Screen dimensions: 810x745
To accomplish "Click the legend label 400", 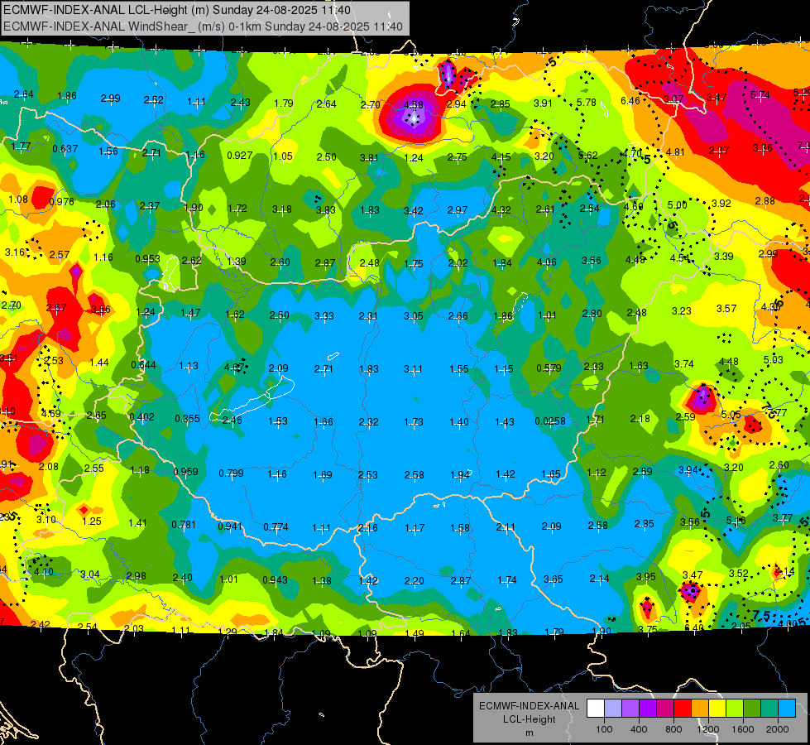I will tap(639, 729).
